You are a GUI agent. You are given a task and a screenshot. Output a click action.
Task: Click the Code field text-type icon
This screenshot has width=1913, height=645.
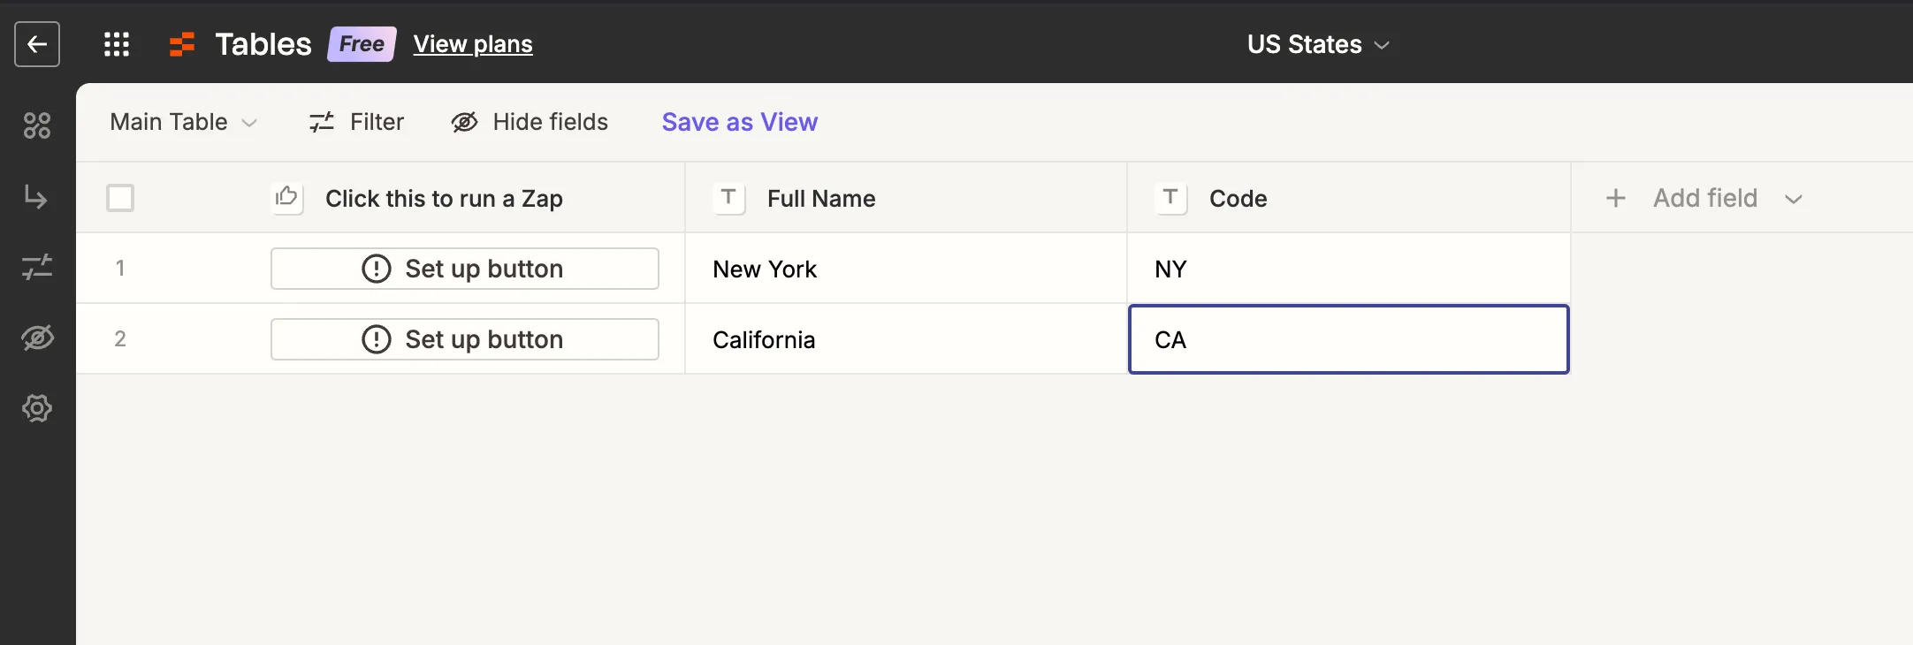[x=1170, y=198]
